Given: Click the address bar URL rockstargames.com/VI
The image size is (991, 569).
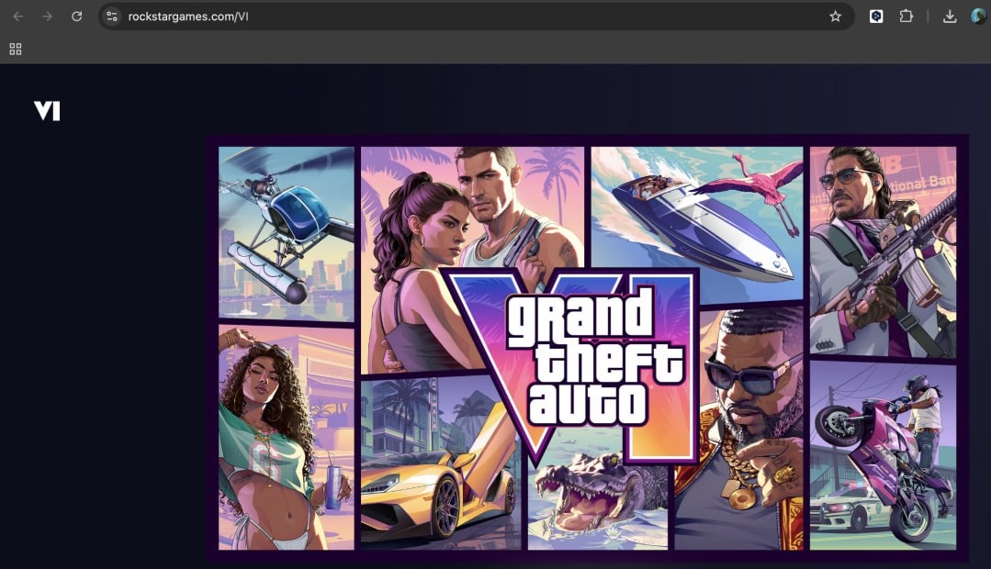Looking at the screenshot, I should pyautogui.click(x=188, y=17).
